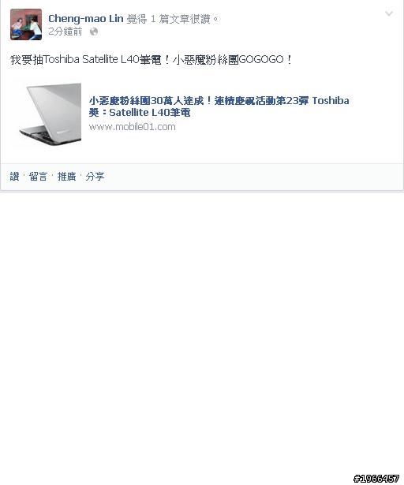Click 留言 to comment on post
The height and width of the screenshot is (485, 404).
(x=38, y=177)
